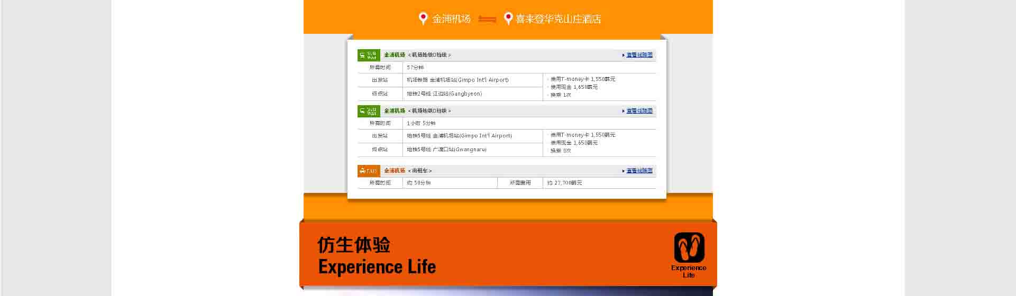Click the flip-flop Experience Life icon
The width and height of the screenshot is (1016, 296).
(x=689, y=248)
